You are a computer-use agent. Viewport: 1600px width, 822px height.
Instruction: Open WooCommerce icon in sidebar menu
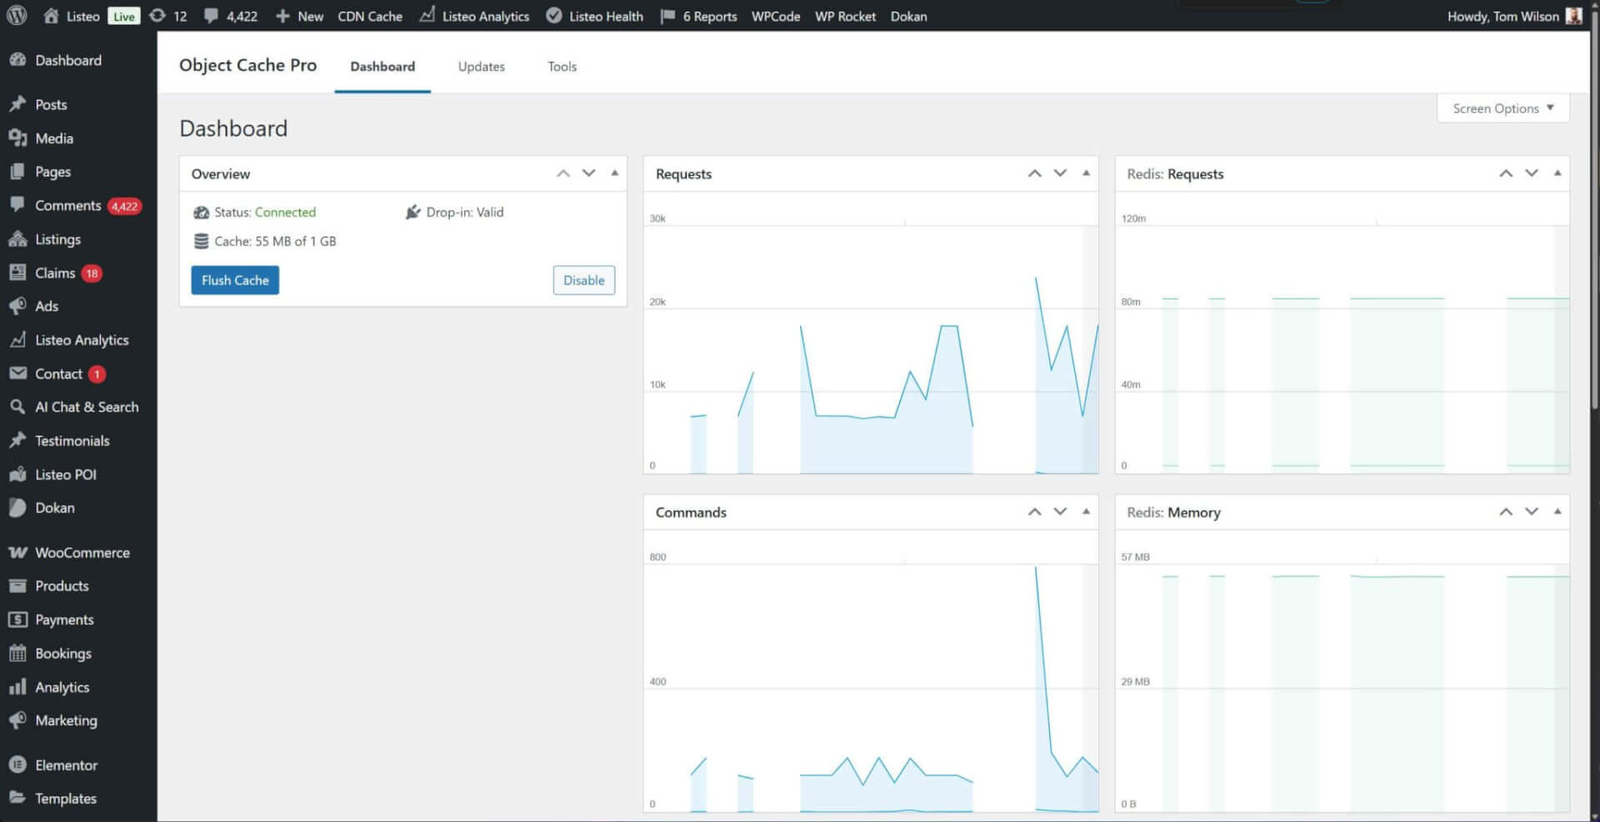pos(17,552)
